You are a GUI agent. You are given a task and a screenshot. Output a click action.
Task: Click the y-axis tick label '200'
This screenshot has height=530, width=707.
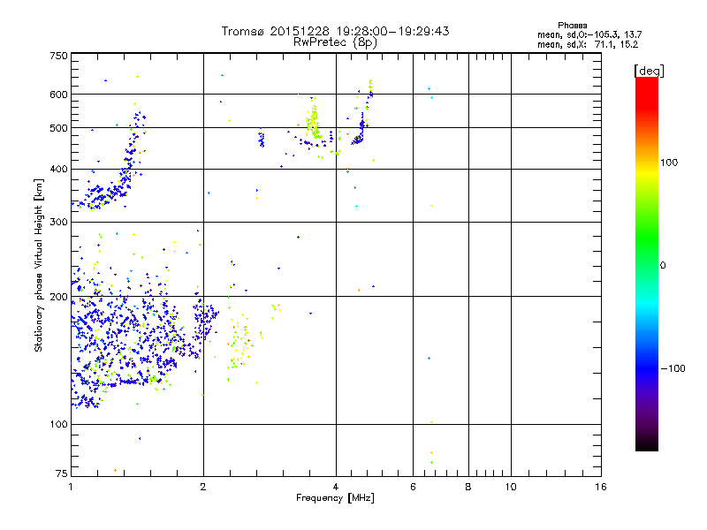coord(58,297)
